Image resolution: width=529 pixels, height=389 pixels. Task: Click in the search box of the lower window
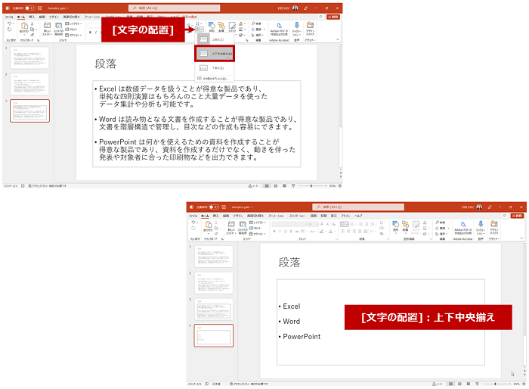pos(355,207)
